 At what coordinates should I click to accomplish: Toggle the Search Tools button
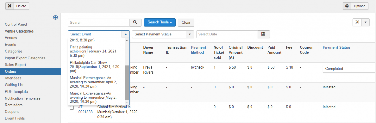160,23
